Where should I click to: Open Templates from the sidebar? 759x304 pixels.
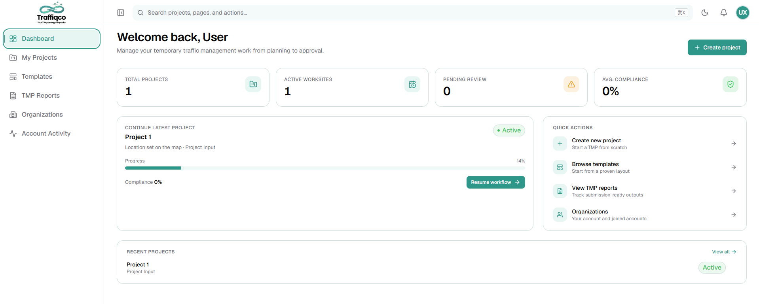[51, 77]
